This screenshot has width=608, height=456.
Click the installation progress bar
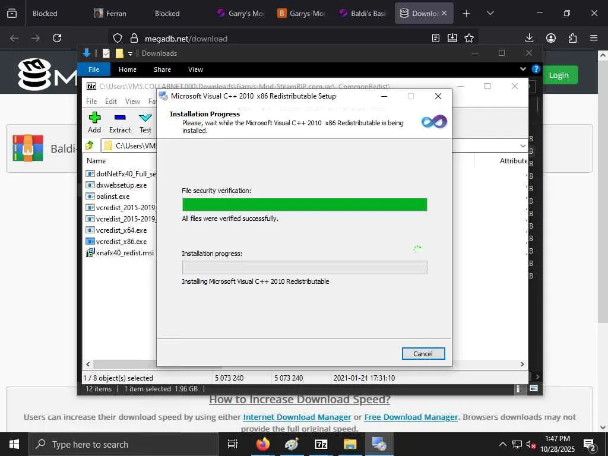[305, 268]
